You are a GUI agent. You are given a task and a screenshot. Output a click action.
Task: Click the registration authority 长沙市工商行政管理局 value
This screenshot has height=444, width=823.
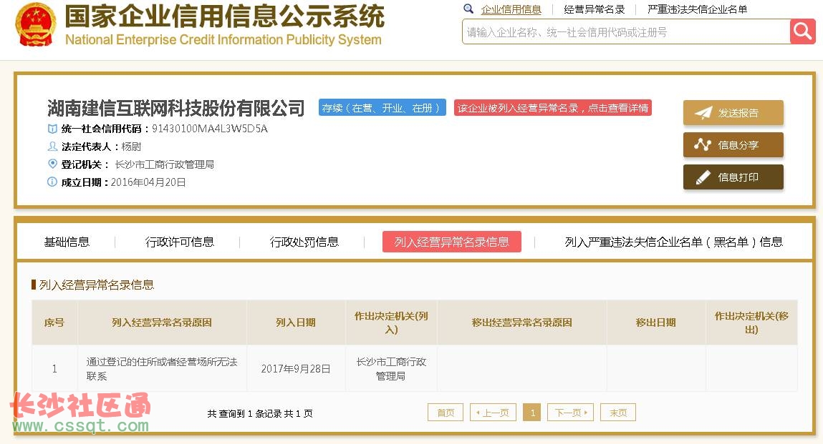pyautogui.click(x=164, y=164)
